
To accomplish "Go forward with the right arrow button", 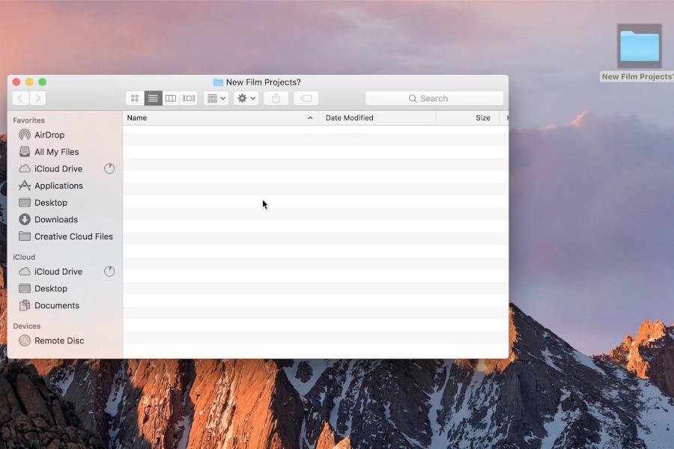I will [x=38, y=99].
